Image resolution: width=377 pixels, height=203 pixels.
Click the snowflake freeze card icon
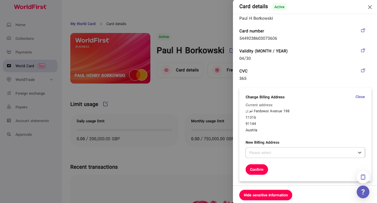click(217, 70)
